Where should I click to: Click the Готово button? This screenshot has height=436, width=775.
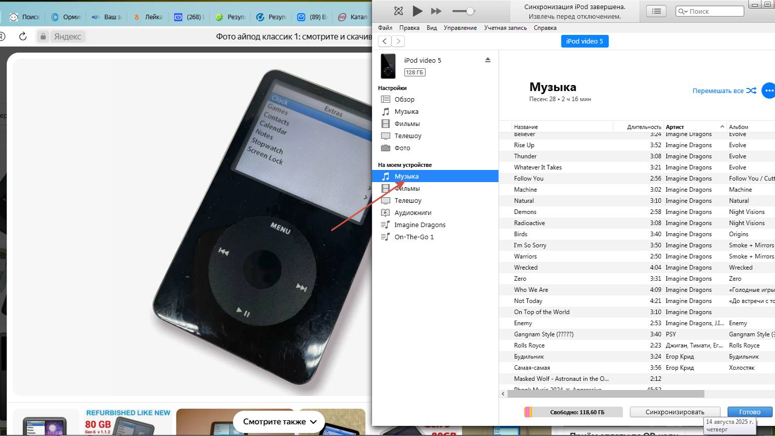[750, 412]
